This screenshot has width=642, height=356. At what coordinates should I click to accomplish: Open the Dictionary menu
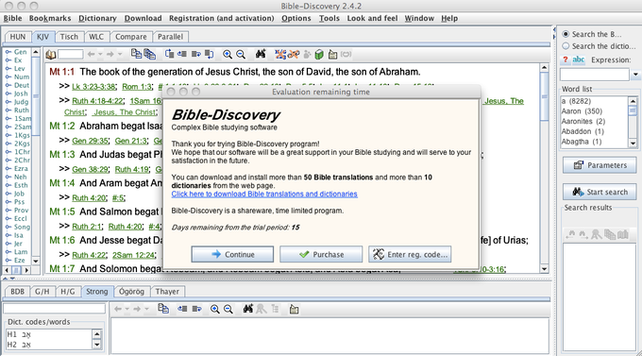[97, 19]
